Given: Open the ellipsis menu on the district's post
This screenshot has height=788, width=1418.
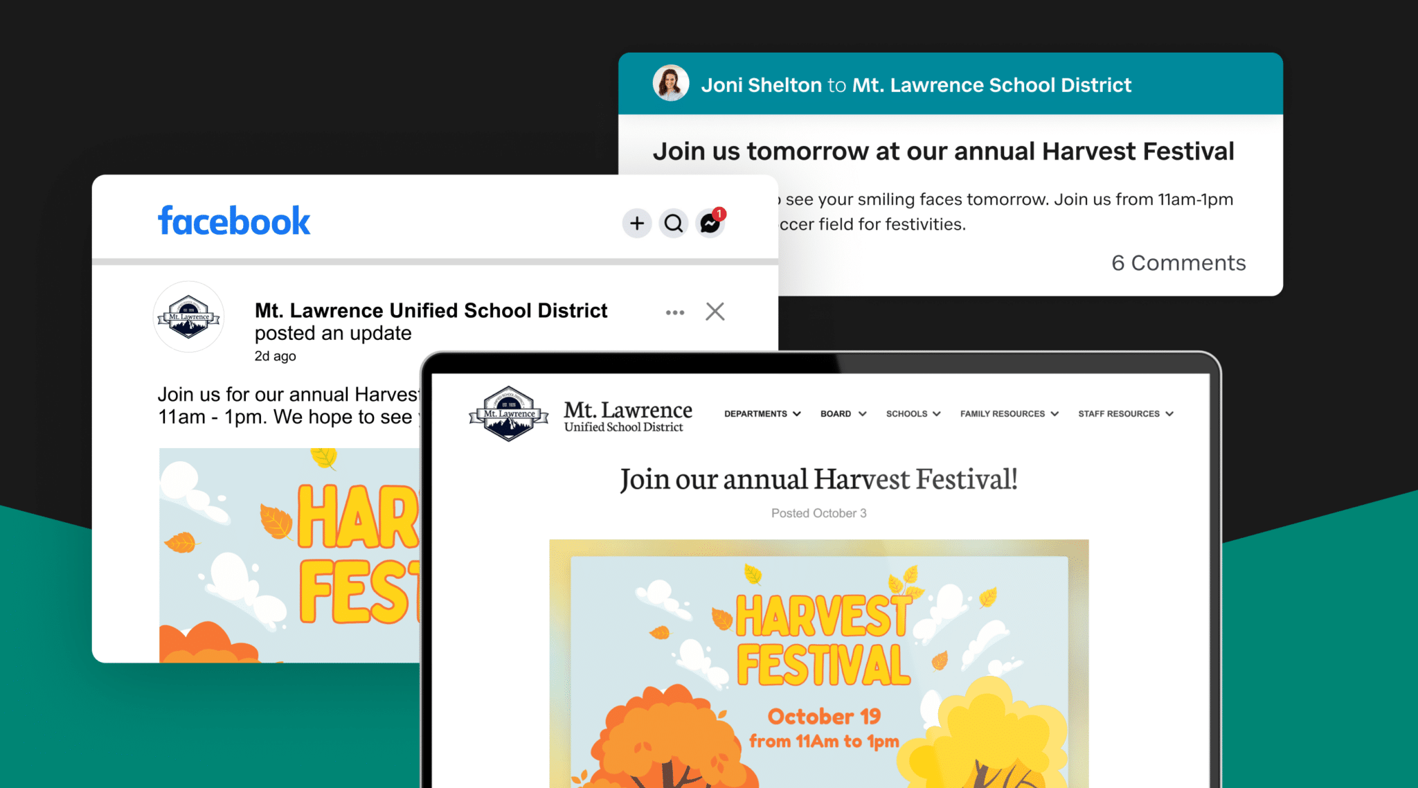Looking at the screenshot, I should pyautogui.click(x=674, y=312).
